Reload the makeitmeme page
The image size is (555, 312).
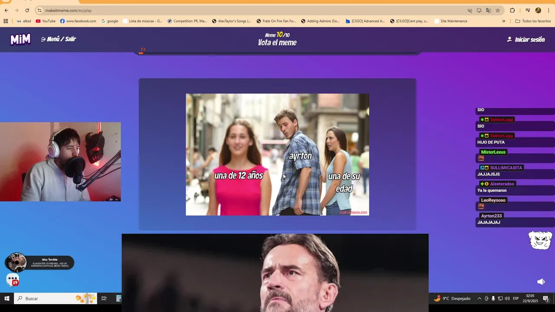27,10
